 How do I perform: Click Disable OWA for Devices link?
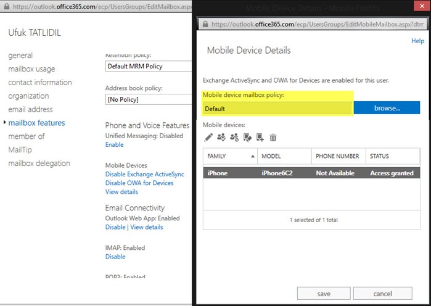pyautogui.click(x=139, y=183)
